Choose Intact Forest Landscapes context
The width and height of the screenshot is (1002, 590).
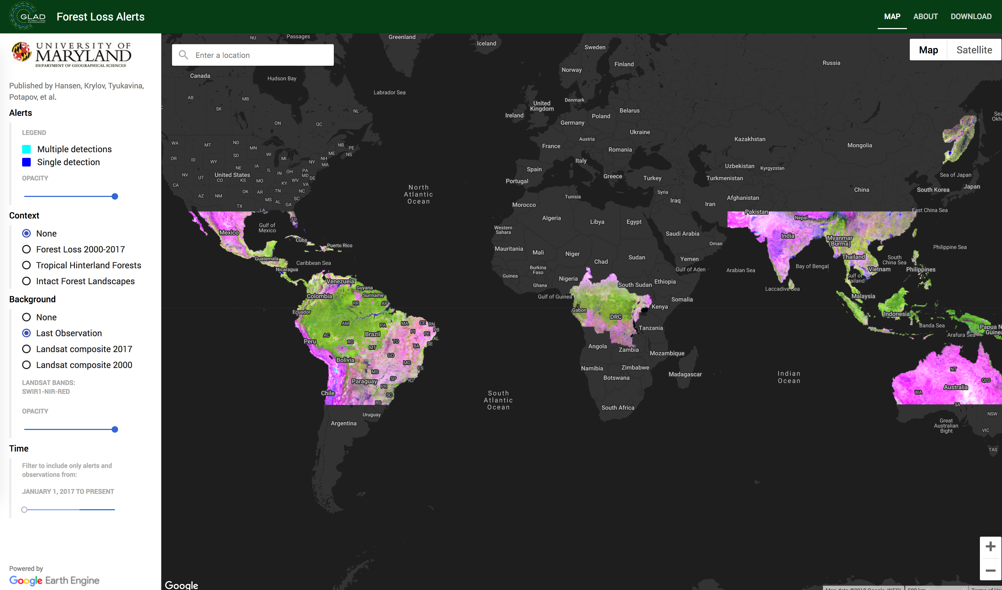pyautogui.click(x=26, y=281)
